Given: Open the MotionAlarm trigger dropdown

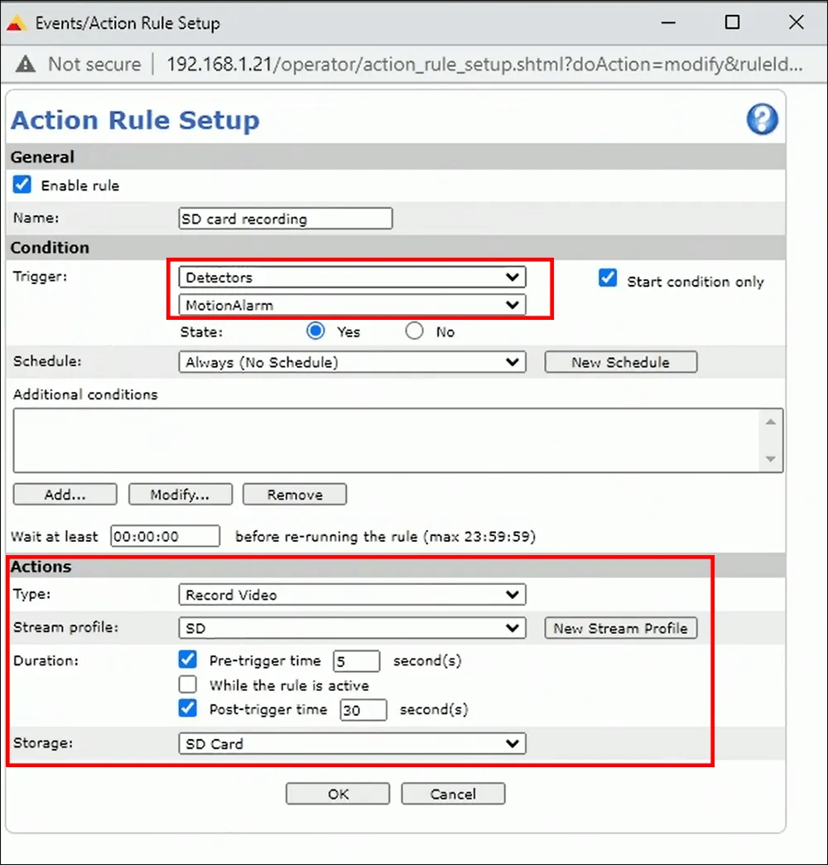Looking at the screenshot, I should click(352, 305).
